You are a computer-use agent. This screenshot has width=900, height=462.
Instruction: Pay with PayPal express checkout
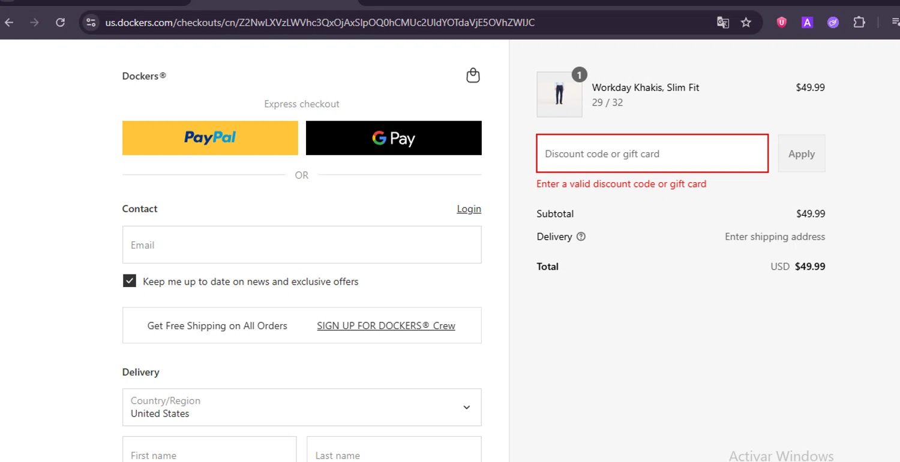[x=210, y=138]
